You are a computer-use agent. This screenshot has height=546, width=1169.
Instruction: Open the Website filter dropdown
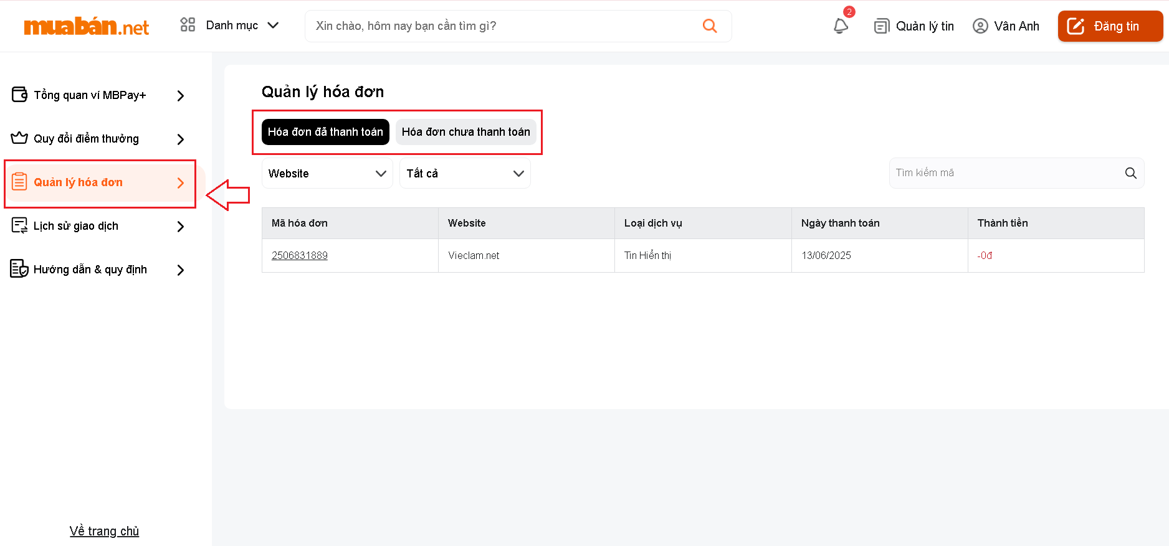point(327,173)
